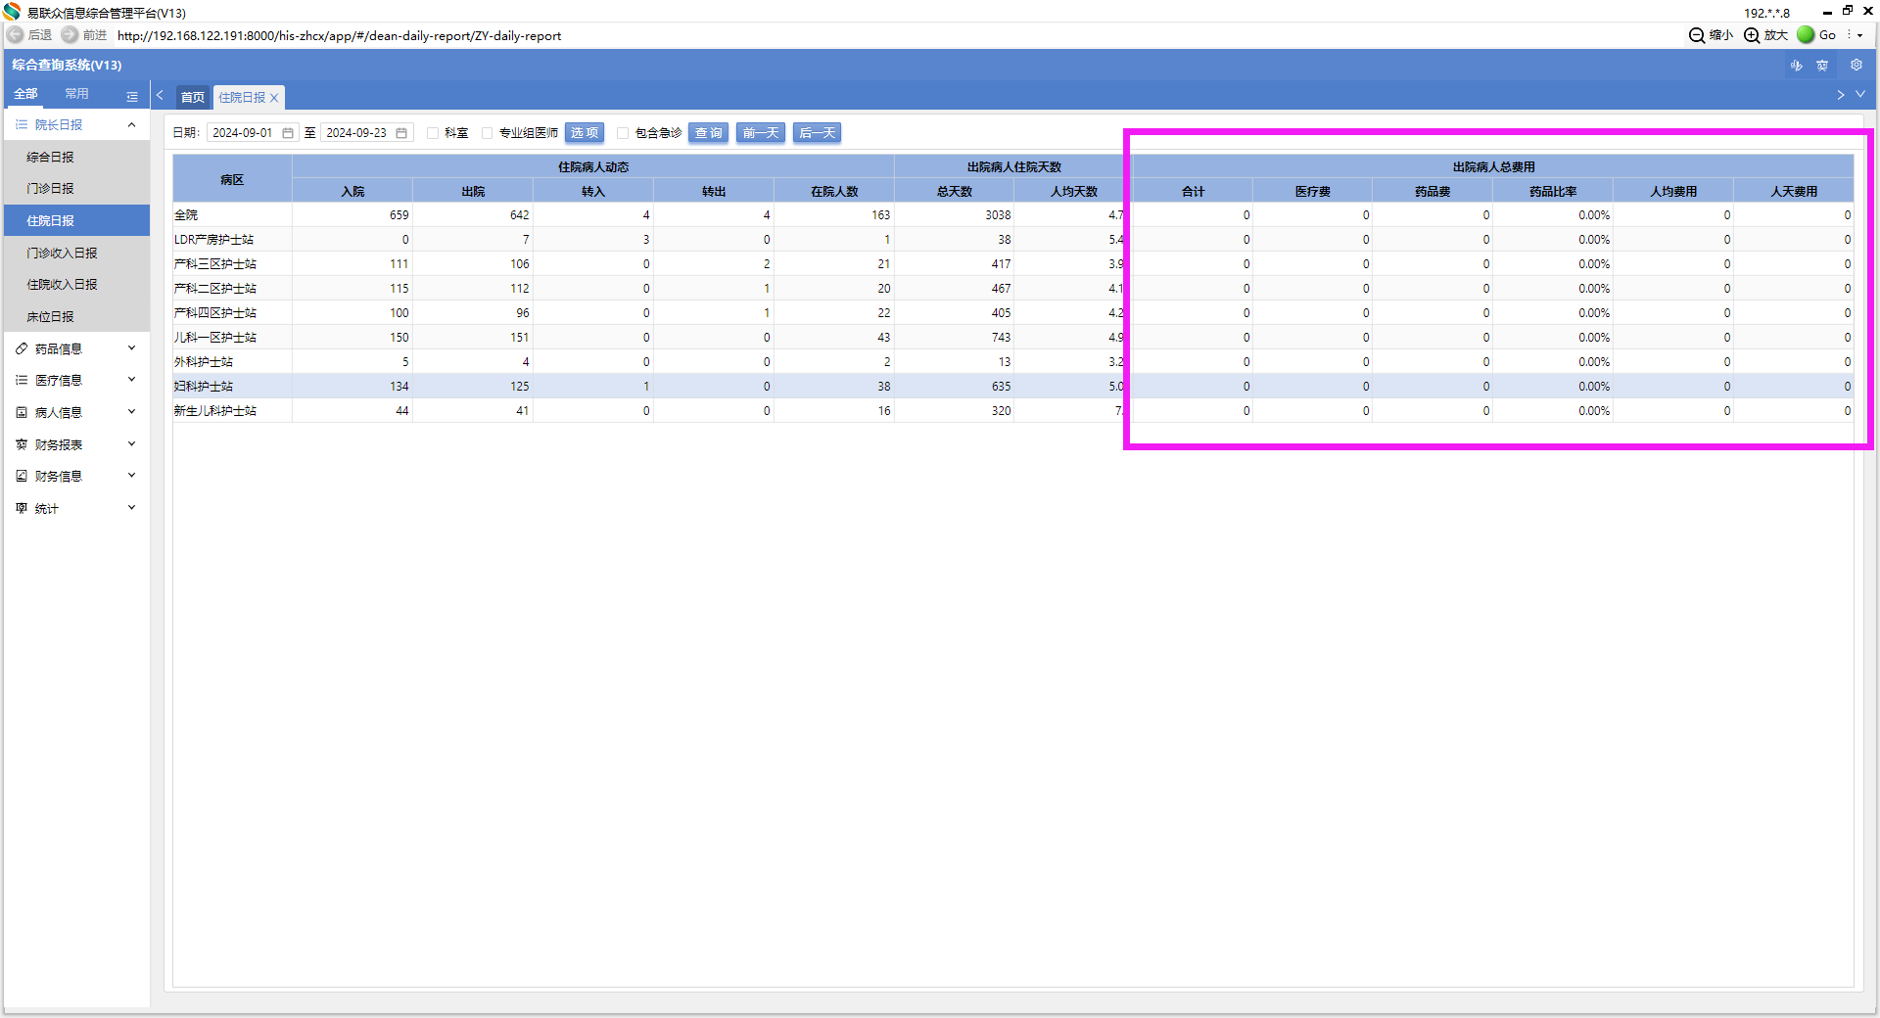Viewport: 1880px width, 1018px height.
Task: Expand the 病人信息 menu group chevron
Action: click(131, 412)
